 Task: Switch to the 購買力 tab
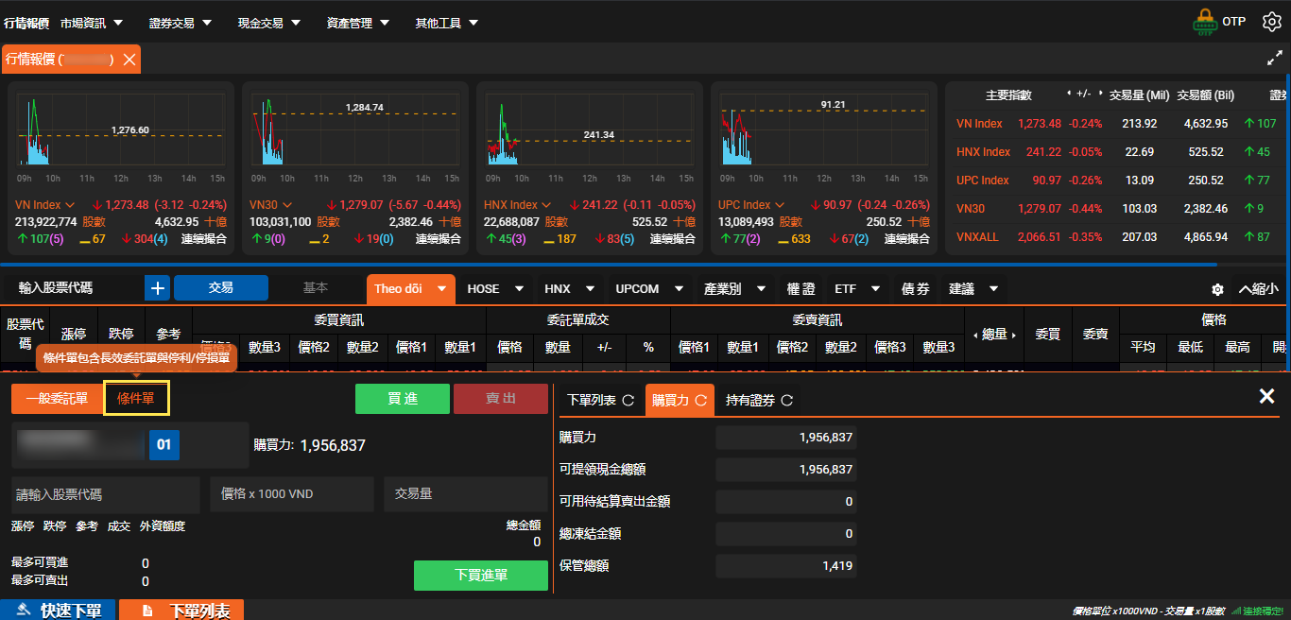[x=679, y=401]
